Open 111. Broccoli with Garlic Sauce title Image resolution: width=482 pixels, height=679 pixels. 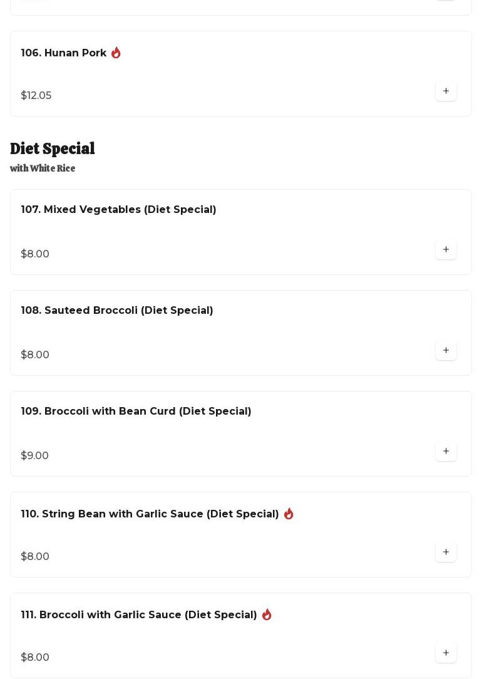[138, 615]
